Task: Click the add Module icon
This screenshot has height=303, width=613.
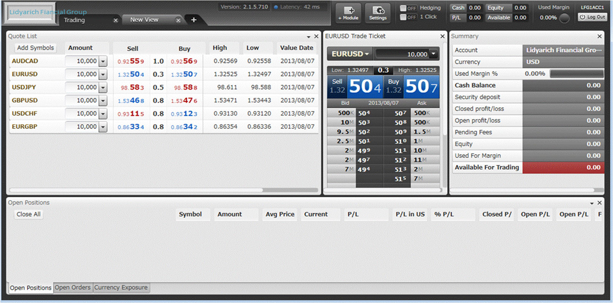Action: point(348,13)
